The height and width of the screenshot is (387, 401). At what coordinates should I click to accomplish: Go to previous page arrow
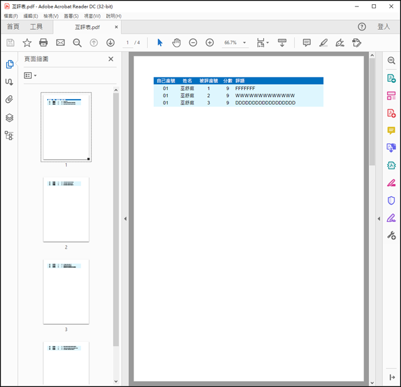94,43
